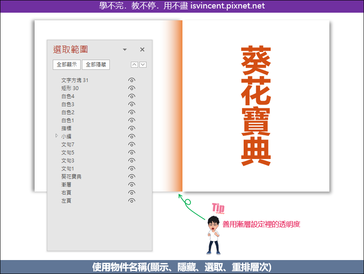Select 葵花寶典 in the selection list
The width and height of the screenshot is (364, 274).
[71, 177]
